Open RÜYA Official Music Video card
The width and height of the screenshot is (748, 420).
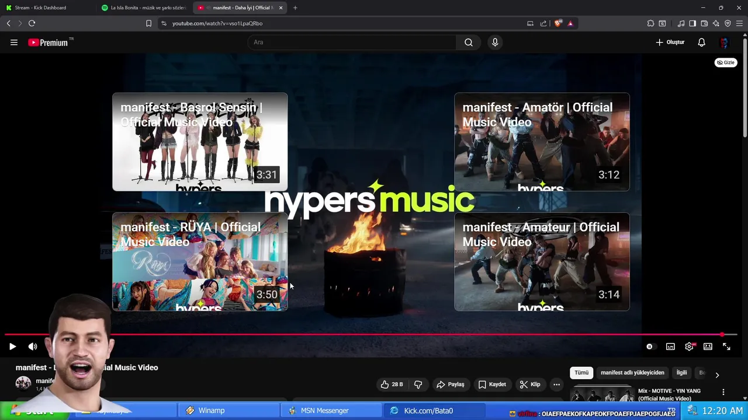tap(200, 261)
